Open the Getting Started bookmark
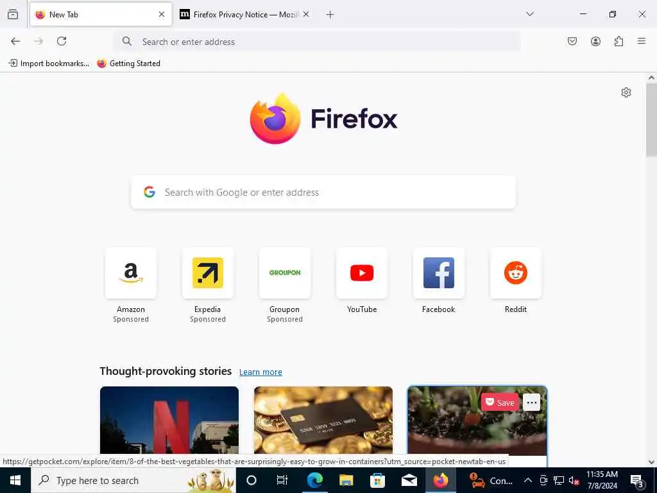This screenshot has height=493, width=657. tap(128, 64)
